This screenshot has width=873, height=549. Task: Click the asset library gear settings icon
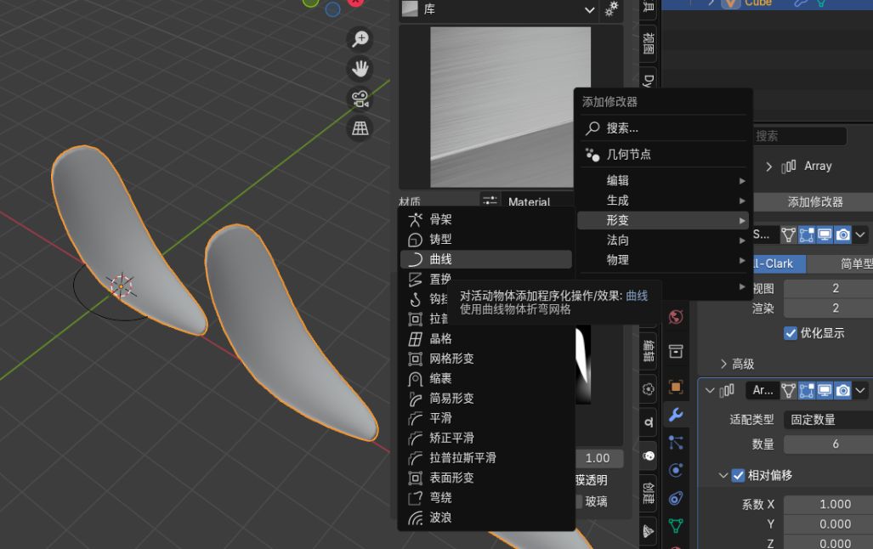pos(612,10)
